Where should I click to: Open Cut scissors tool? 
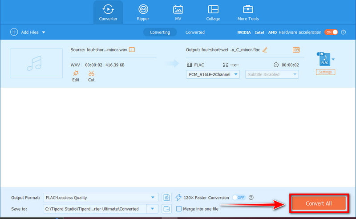click(91, 73)
